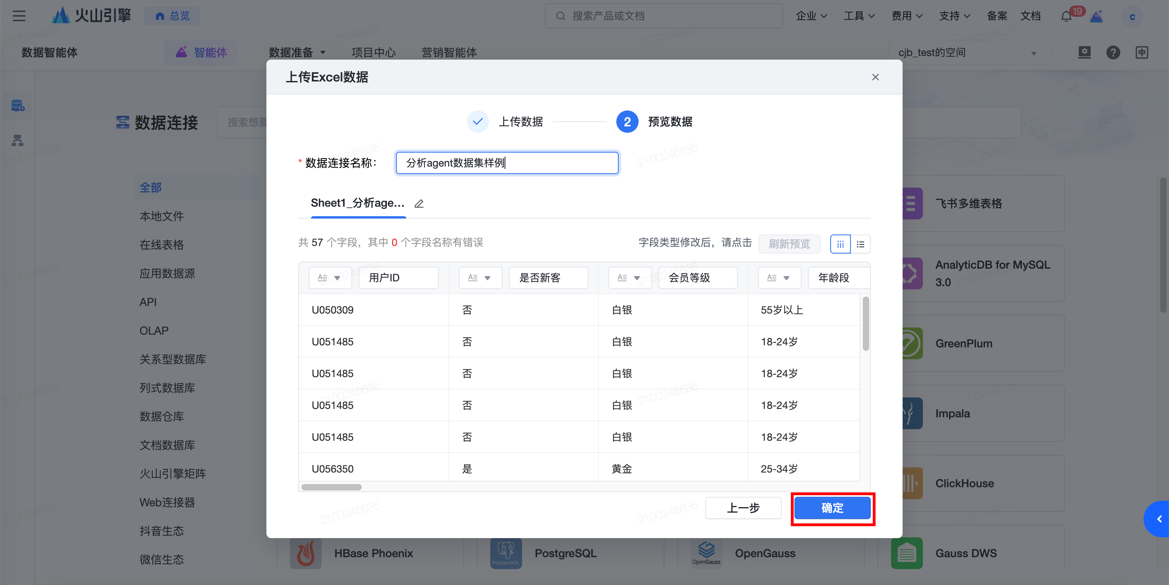Viewport: 1169px width, 585px height.
Task: Click the OpenGauss icon
Action: pyautogui.click(x=706, y=553)
